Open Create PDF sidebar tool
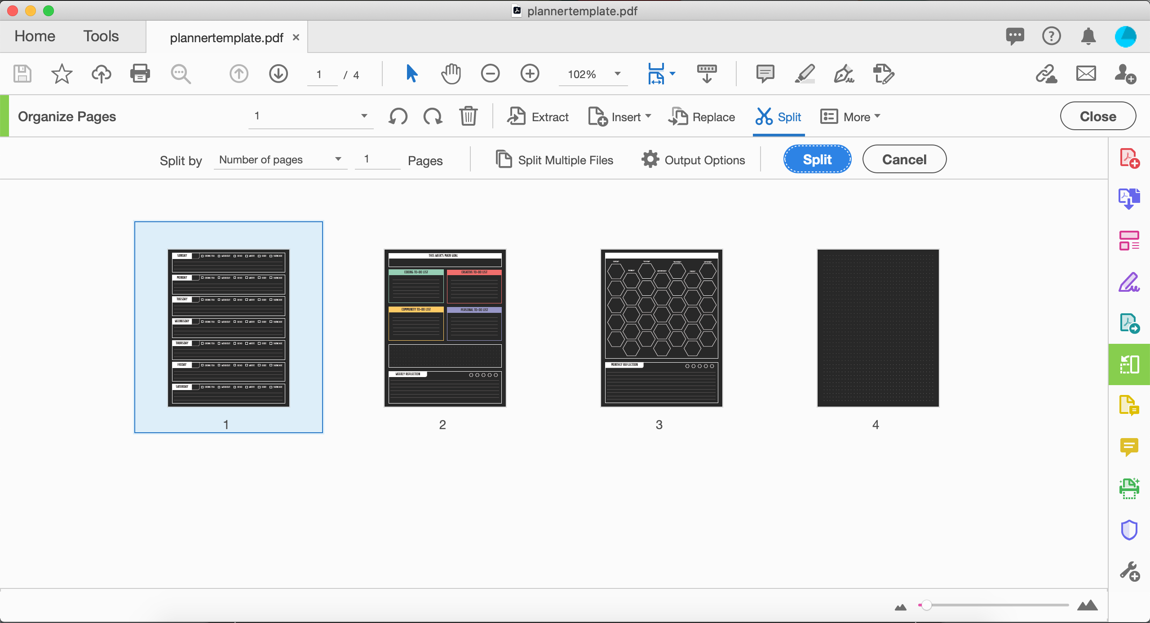This screenshot has width=1150, height=623. (x=1129, y=158)
